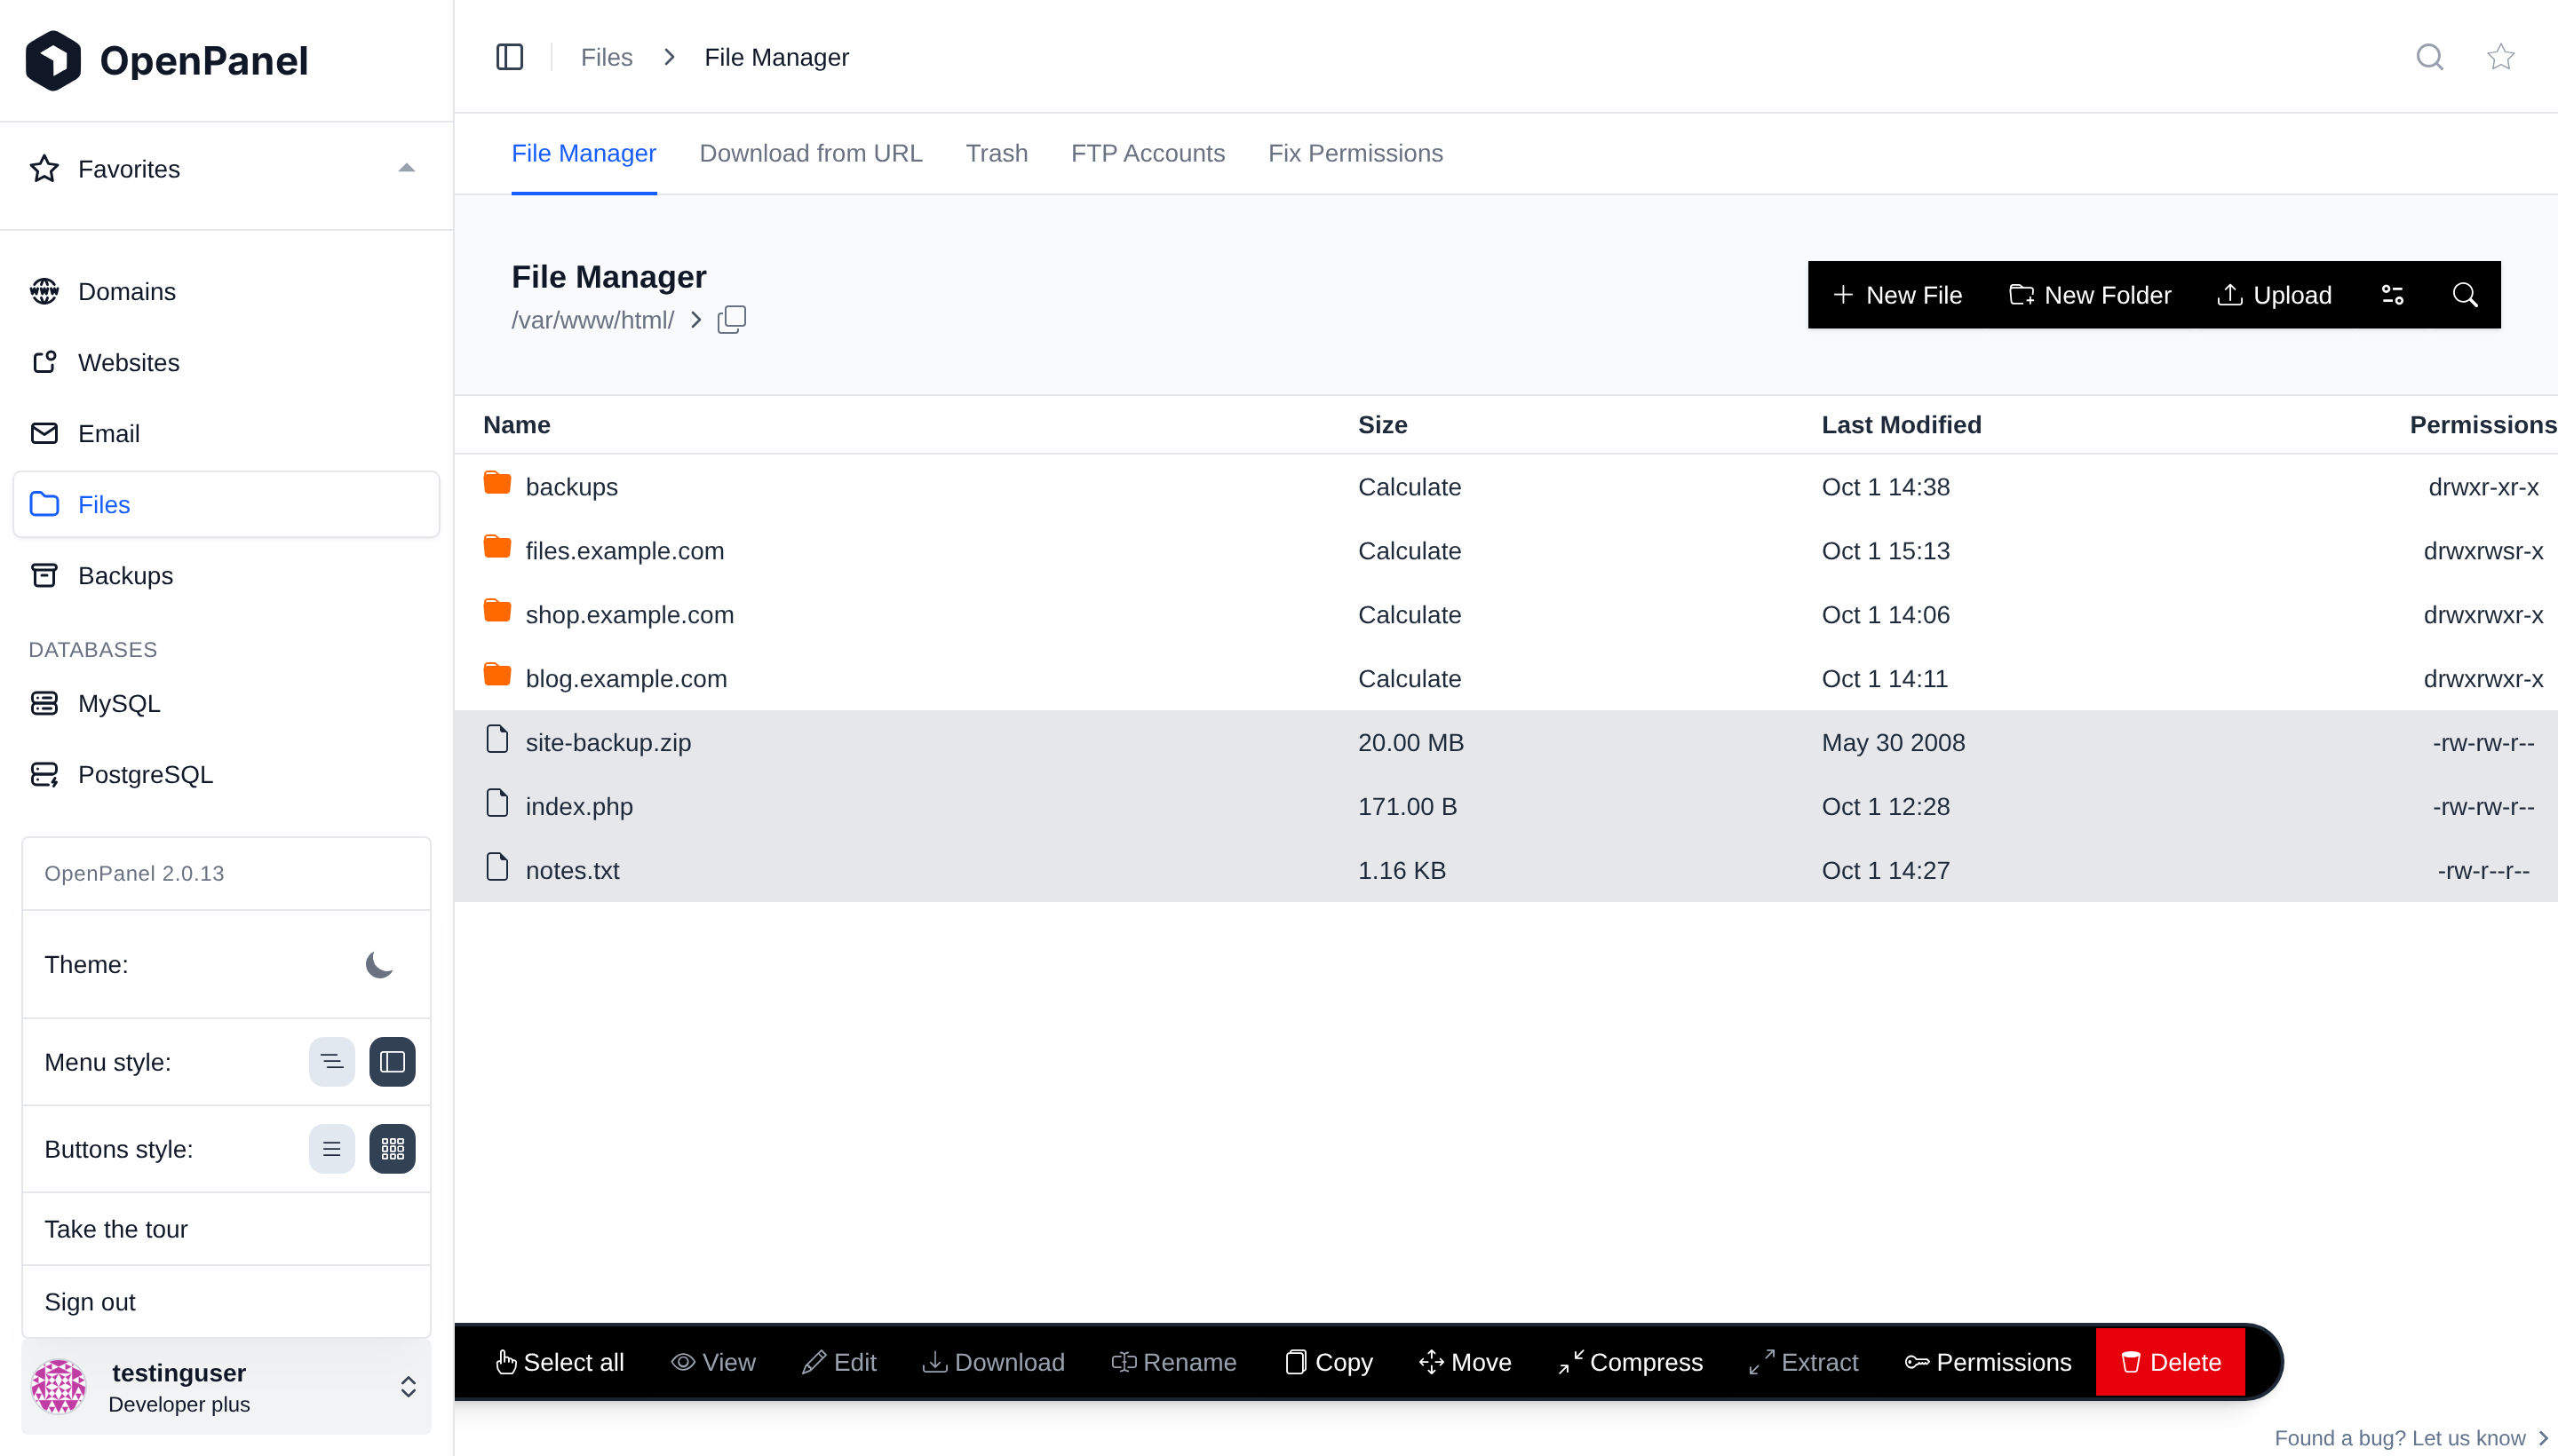Screen dimensions: 2558x1456
Task: Click New Folder button
Action: pos(2090,295)
